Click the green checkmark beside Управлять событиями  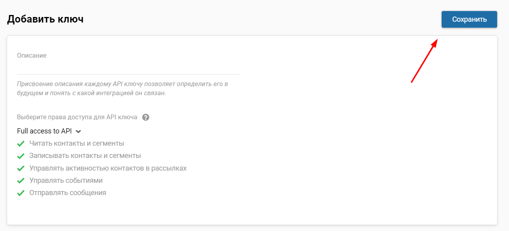[x=21, y=181]
